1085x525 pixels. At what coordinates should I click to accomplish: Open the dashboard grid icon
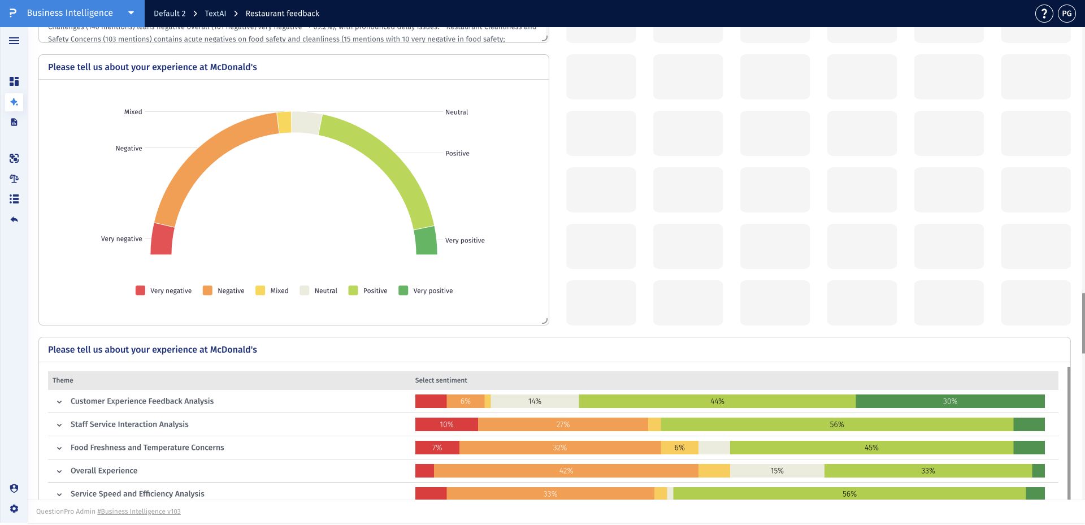[x=14, y=81]
